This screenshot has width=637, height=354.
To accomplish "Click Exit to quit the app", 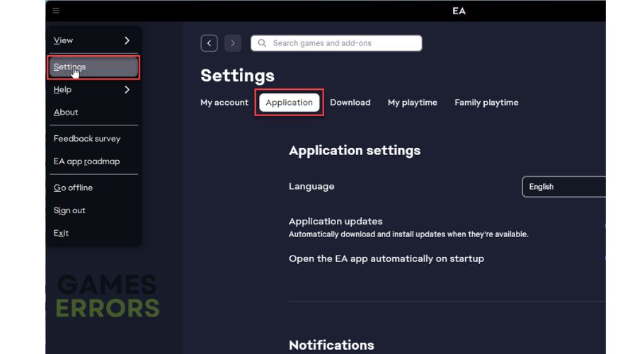I will (61, 233).
